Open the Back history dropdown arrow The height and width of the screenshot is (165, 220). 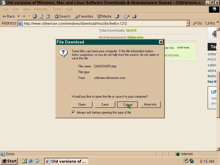coord(18,16)
